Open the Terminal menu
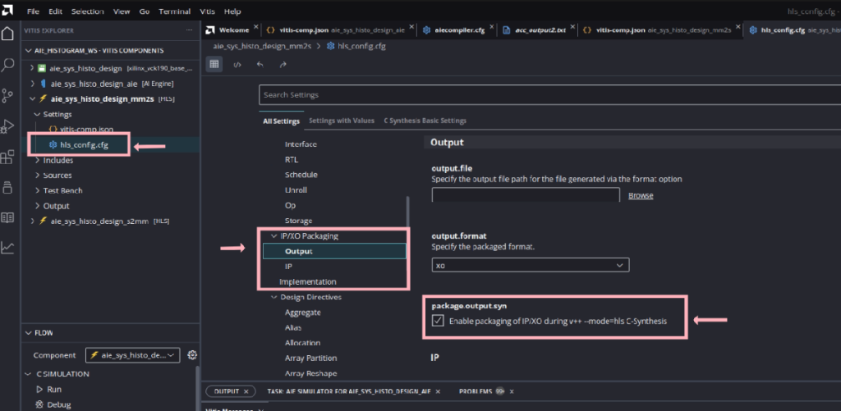This screenshot has height=411, width=841. (174, 11)
